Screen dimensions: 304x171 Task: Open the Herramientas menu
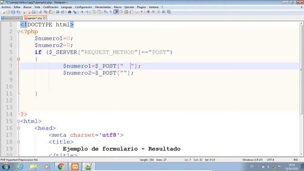tap(103, 7)
